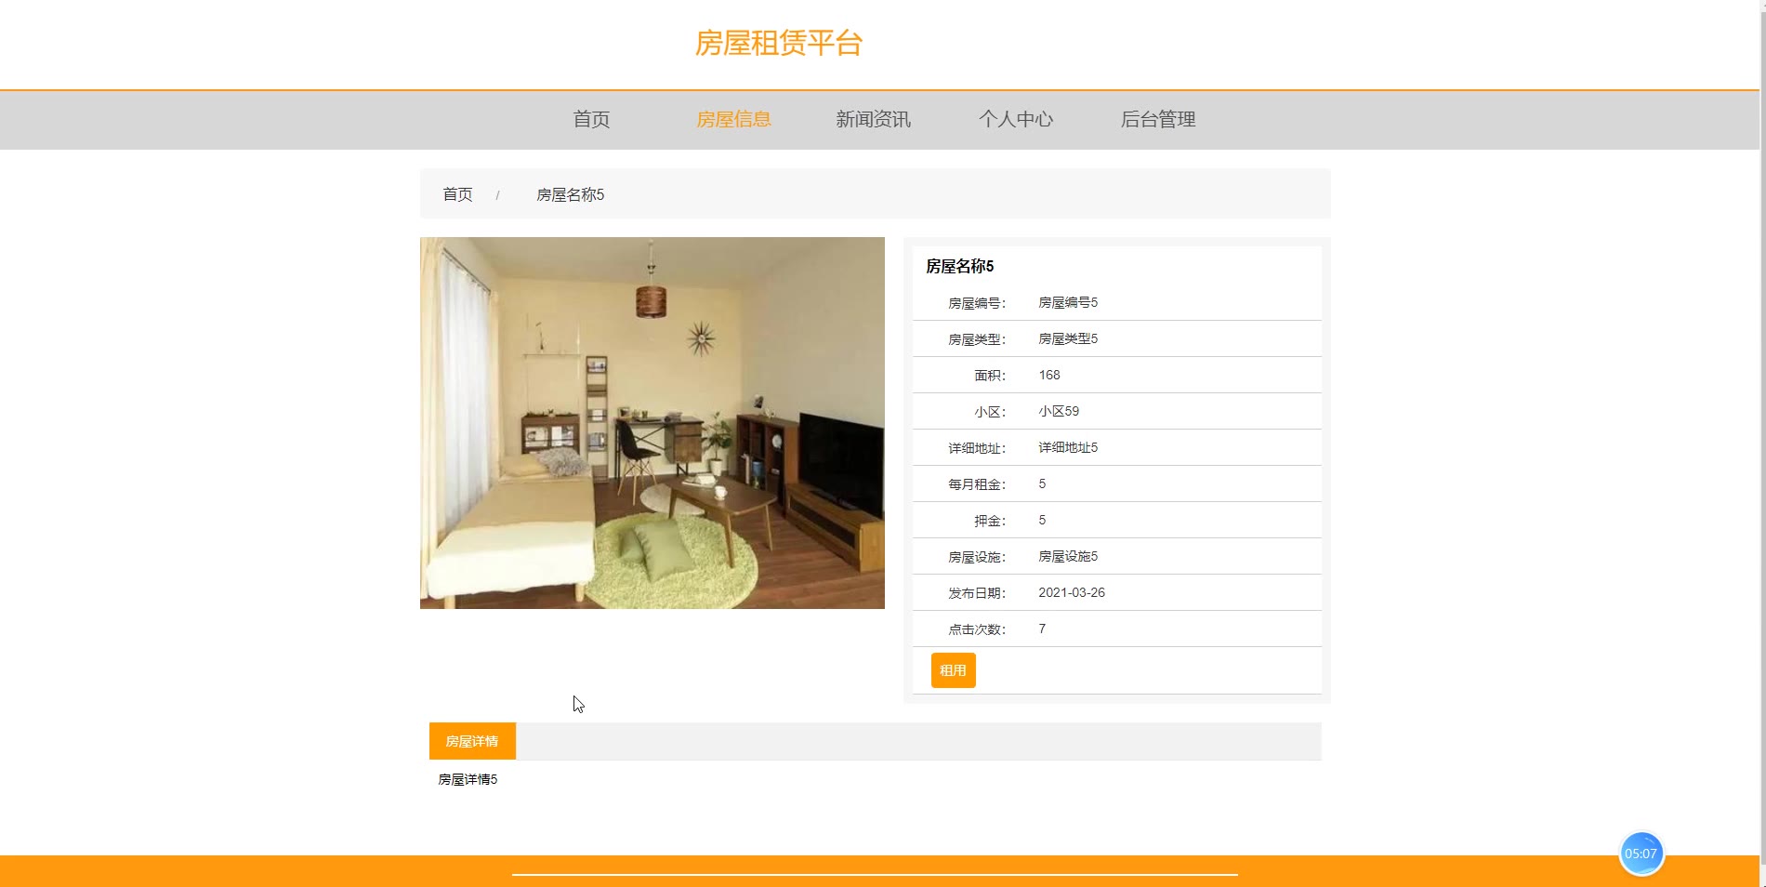Select the 房屋信息 navigation tab

point(733,119)
